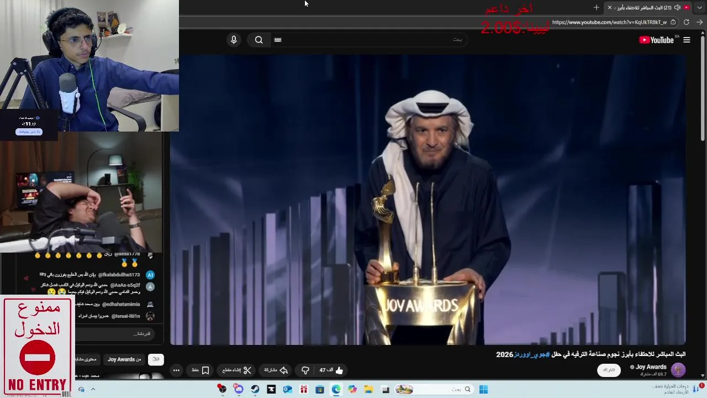Focus the YouTube search text field
Image resolution: width=707 pixels, height=398 pixels.
[x=370, y=40]
